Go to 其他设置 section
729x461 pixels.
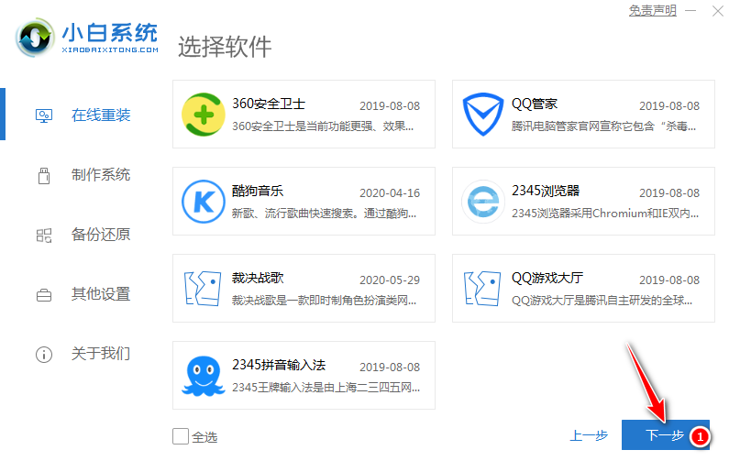tap(101, 294)
